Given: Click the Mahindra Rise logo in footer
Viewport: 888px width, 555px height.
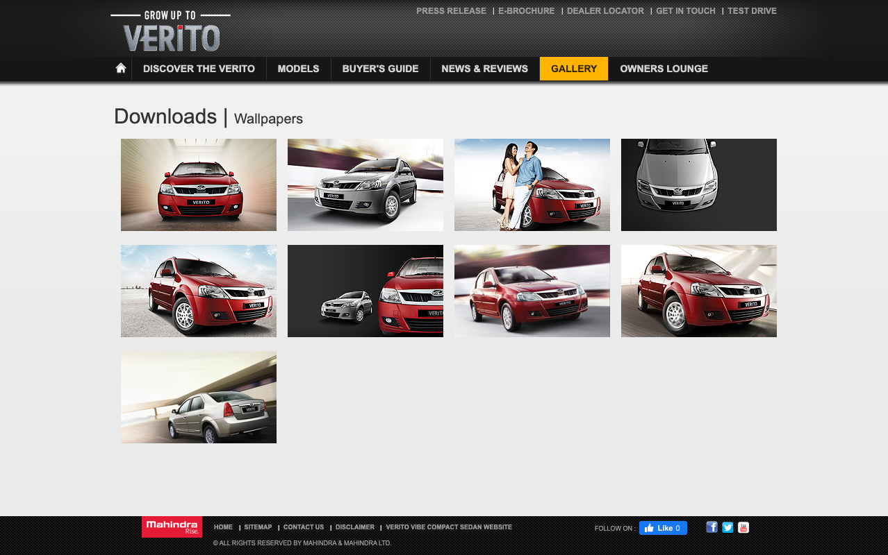Looking at the screenshot, I should pos(172,527).
